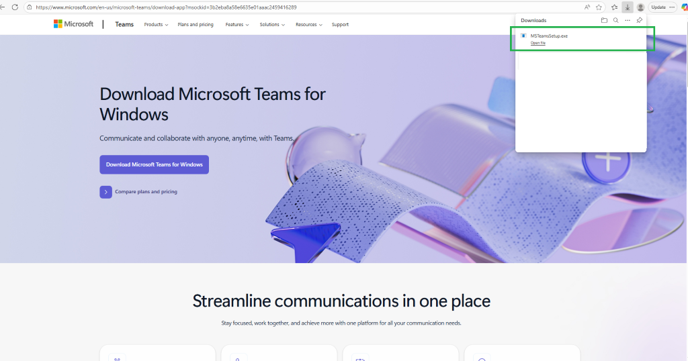
Task: Click the Streamline communications in one place heading
Action: coord(341,301)
